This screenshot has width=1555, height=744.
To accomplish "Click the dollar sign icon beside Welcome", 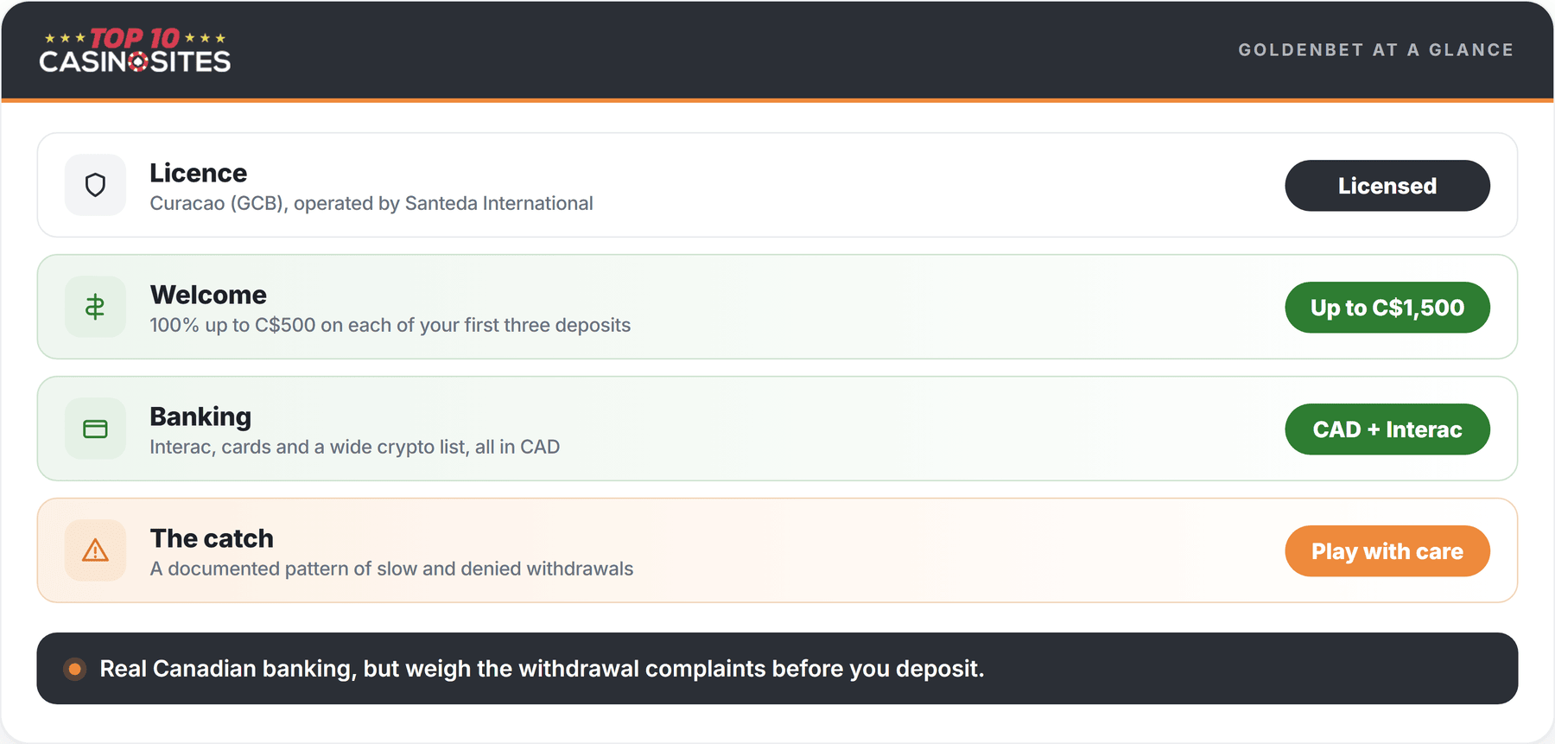I will pos(95,307).
